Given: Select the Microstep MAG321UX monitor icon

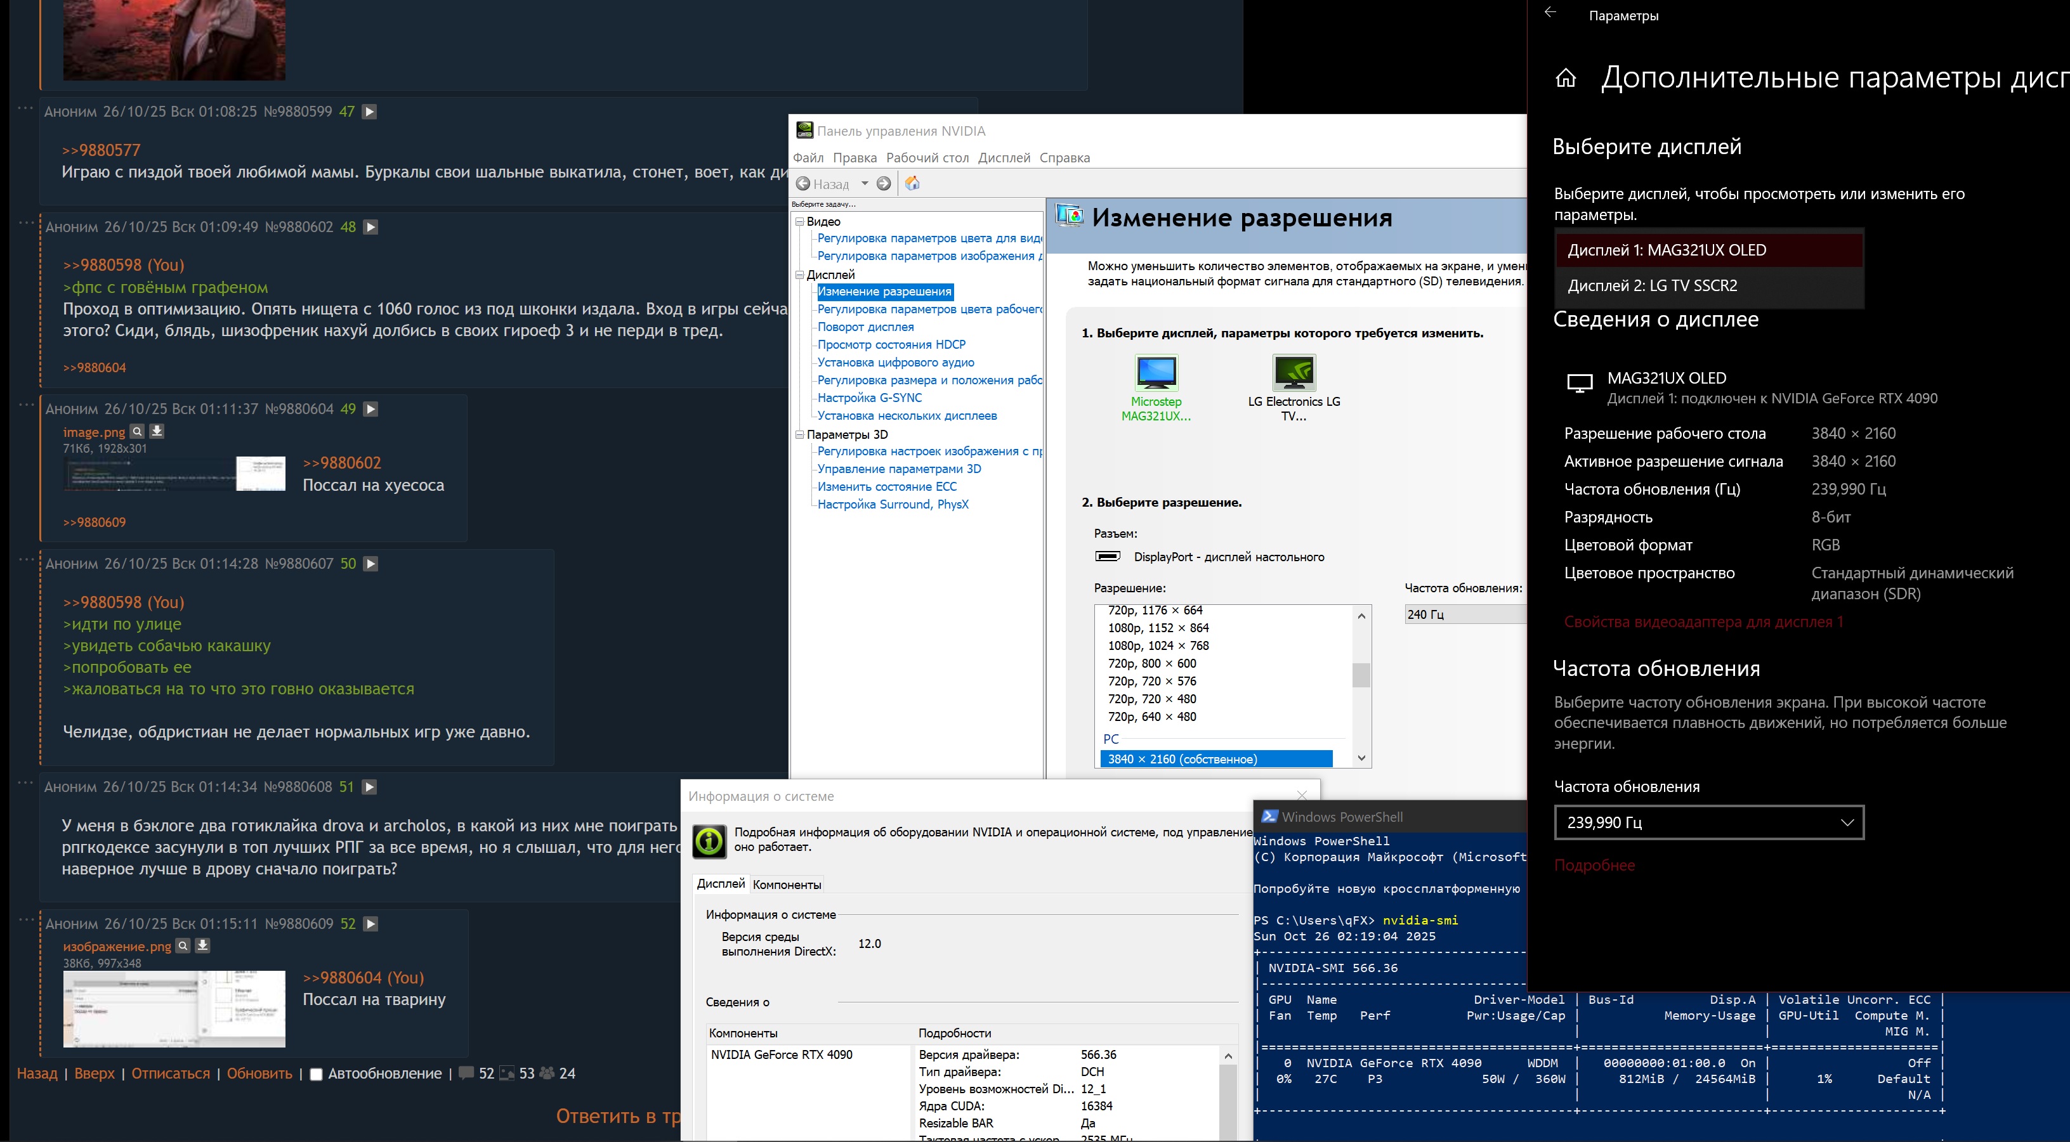Looking at the screenshot, I should pos(1156,373).
